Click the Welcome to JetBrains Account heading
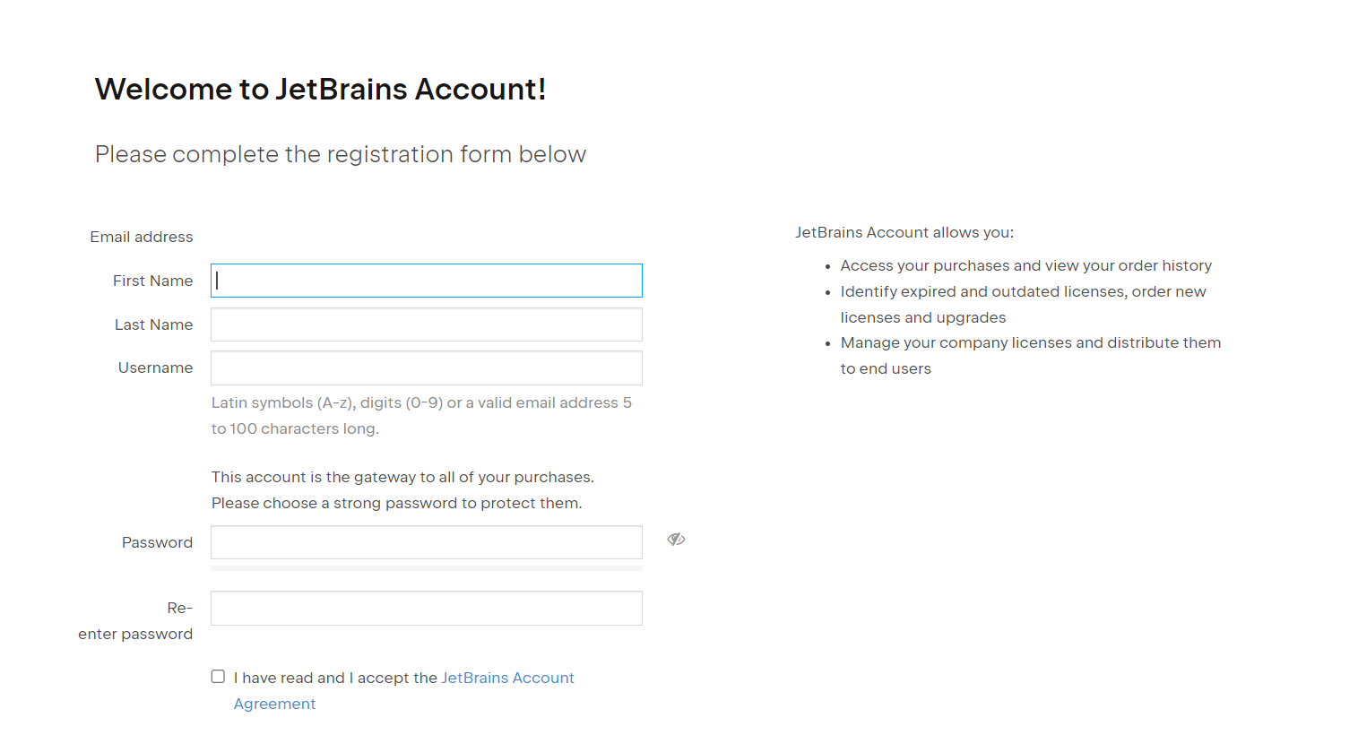Image resolution: width=1358 pixels, height=735 pixels. coord(320,89)
